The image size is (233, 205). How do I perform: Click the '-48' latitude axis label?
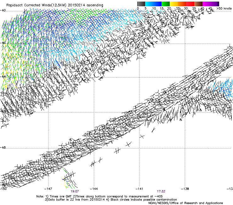point(3,148)
